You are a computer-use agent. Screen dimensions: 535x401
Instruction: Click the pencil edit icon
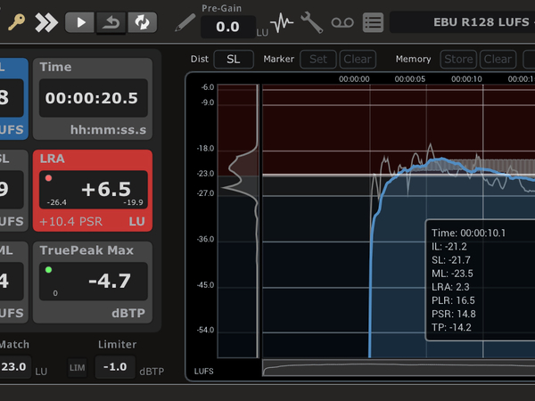(x=185, y=22)
